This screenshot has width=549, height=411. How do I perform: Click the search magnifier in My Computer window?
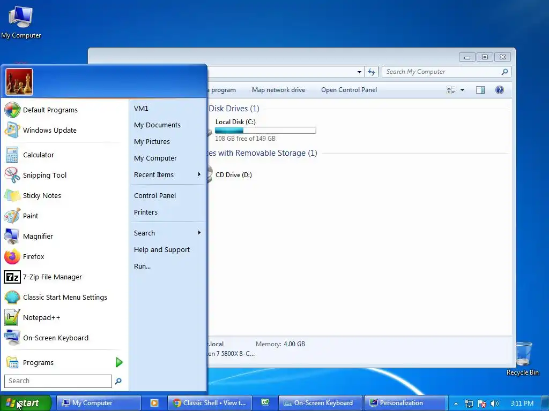[505, 72]
